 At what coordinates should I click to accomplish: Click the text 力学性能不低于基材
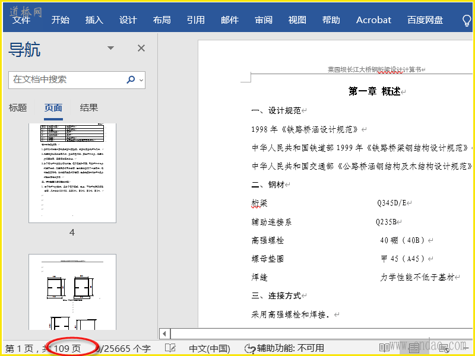coord(417,277)
